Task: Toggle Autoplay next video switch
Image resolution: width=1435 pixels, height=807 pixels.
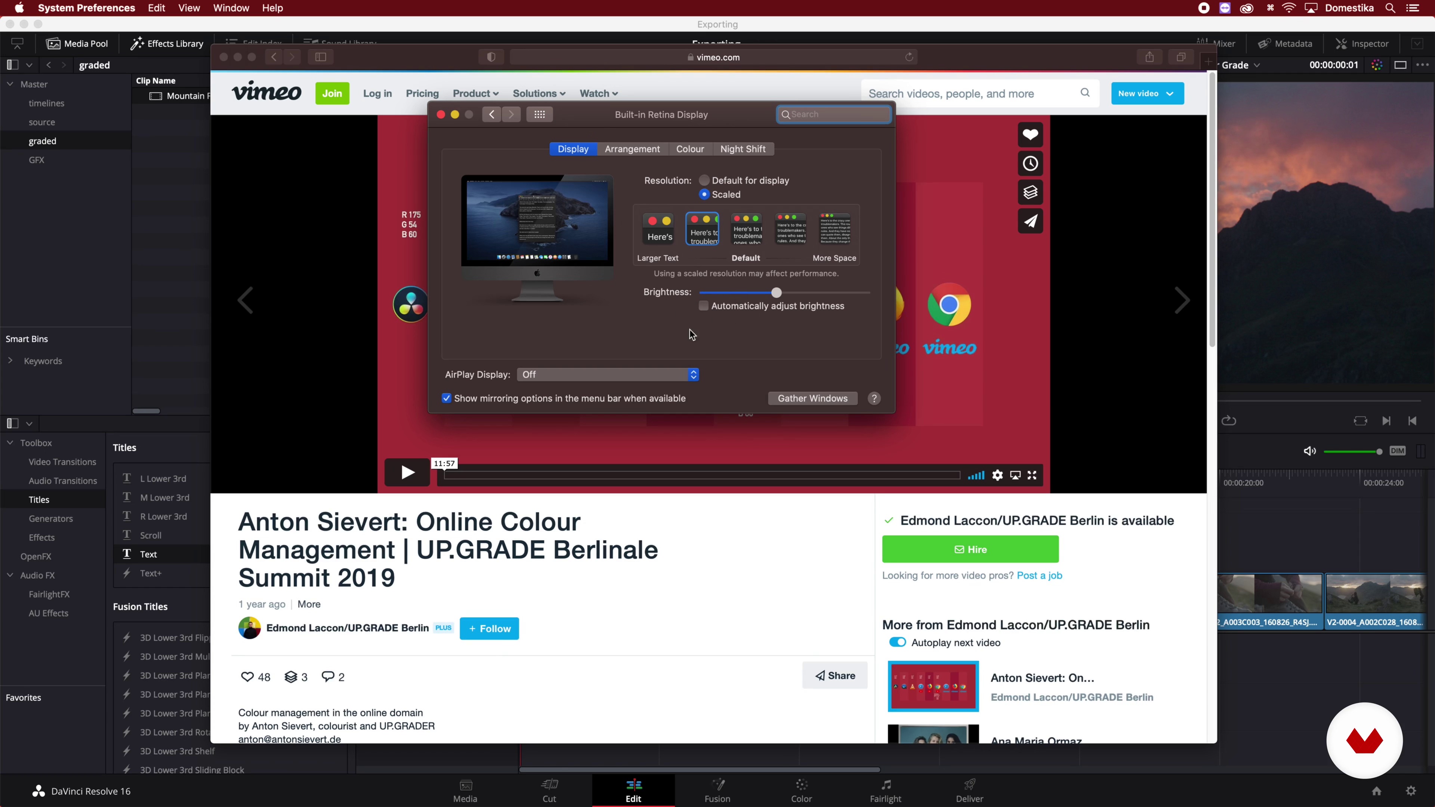Action: [x=897, y=642]
